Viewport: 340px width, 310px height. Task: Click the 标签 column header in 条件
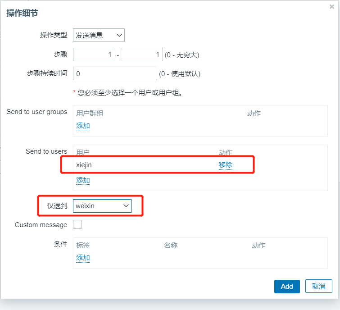[x=83, y=246]
